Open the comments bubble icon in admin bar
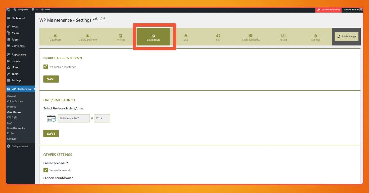This screenshot has height=193, width=369. click(33, 10)
